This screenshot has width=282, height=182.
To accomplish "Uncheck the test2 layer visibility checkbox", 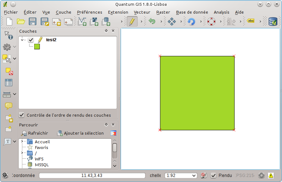I will (x=31, y=40).
